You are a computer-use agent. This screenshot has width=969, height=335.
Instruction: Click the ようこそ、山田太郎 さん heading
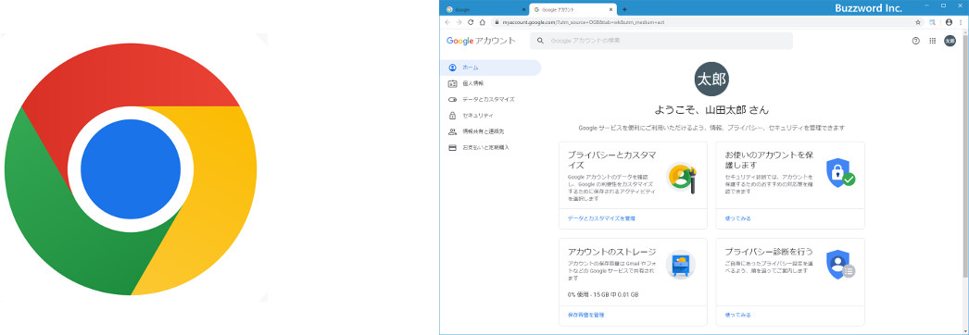point(711,110)
